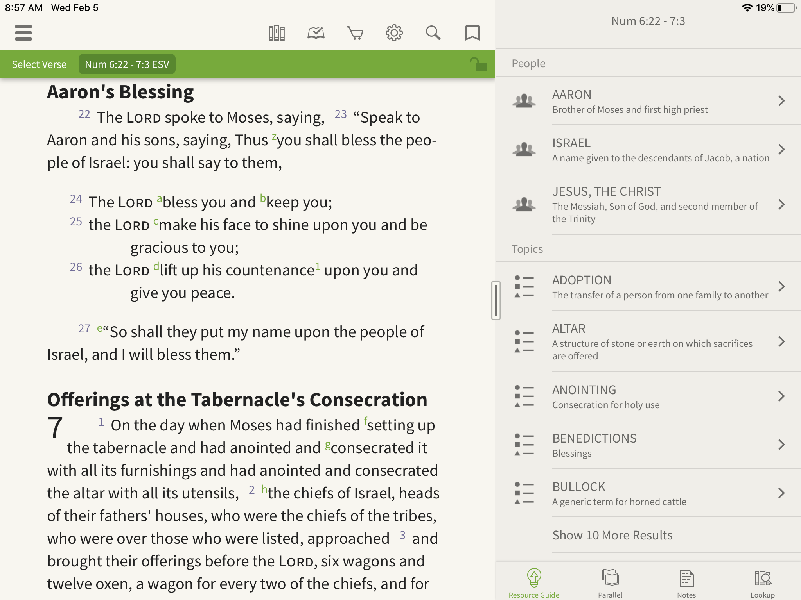This screenshot has height=600, width=801.
Task: Tap the topic list icon beside ANOINTING
Action: (524, 396)
